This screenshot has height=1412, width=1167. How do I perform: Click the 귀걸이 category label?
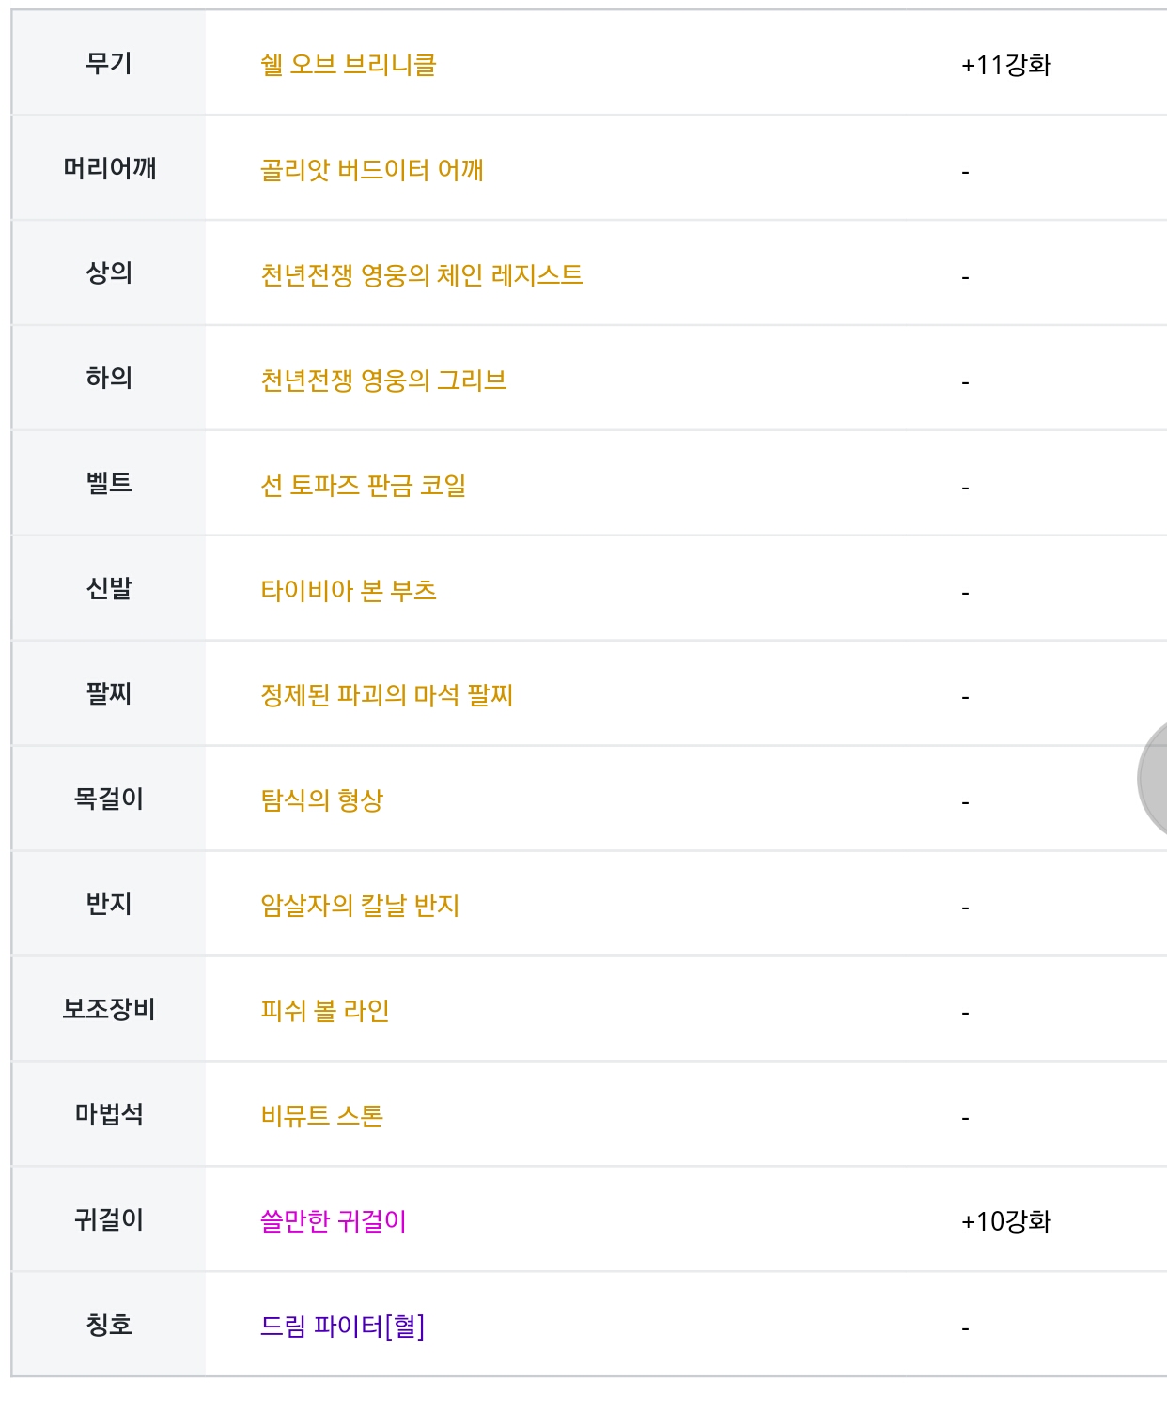(109, 1219)
